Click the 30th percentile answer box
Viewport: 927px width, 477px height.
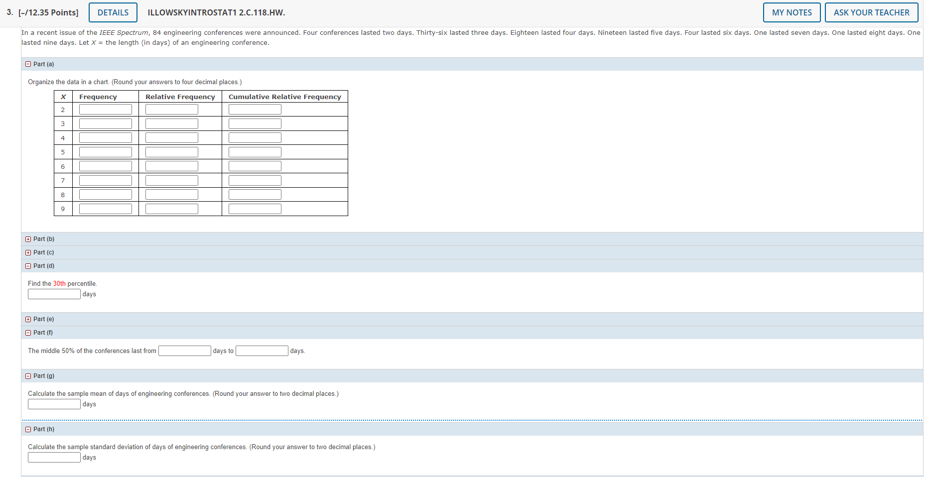point(54,294)
